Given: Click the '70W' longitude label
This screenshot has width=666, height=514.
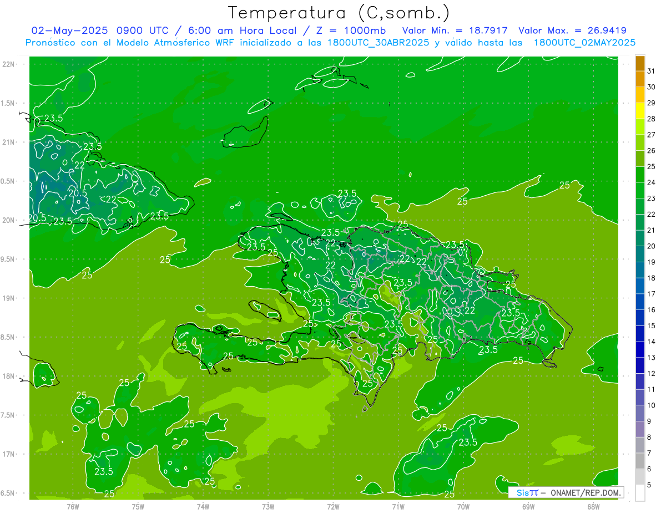Looking at the screenshot, I should coord(463,506).
